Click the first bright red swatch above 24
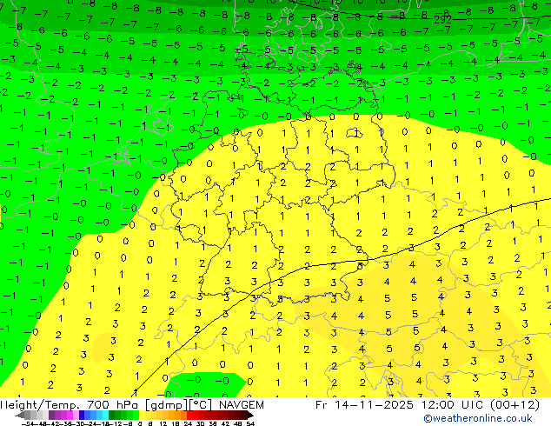Image resolution: width=551 pixels, height=426 pixels. [189, 415]
